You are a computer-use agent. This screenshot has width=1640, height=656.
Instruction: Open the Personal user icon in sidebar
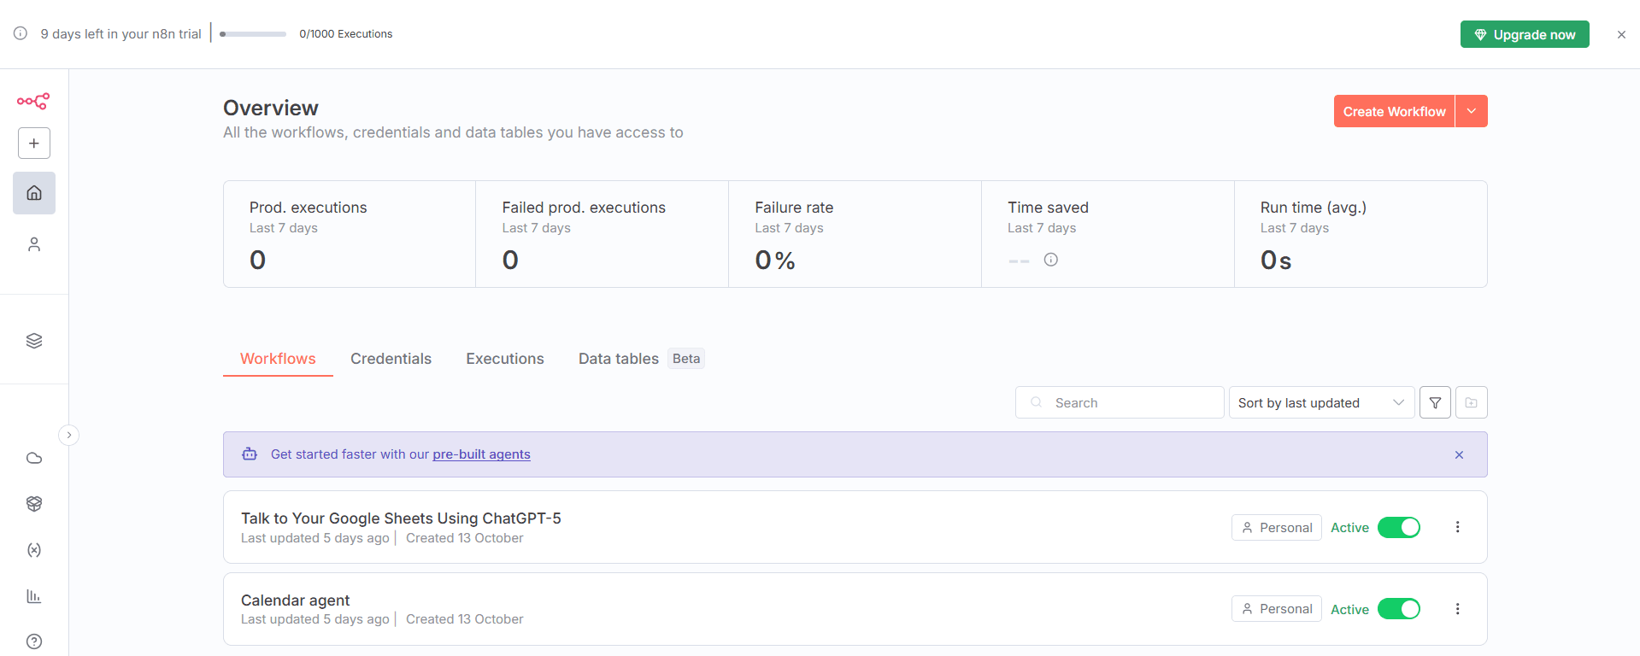point(34,244)
